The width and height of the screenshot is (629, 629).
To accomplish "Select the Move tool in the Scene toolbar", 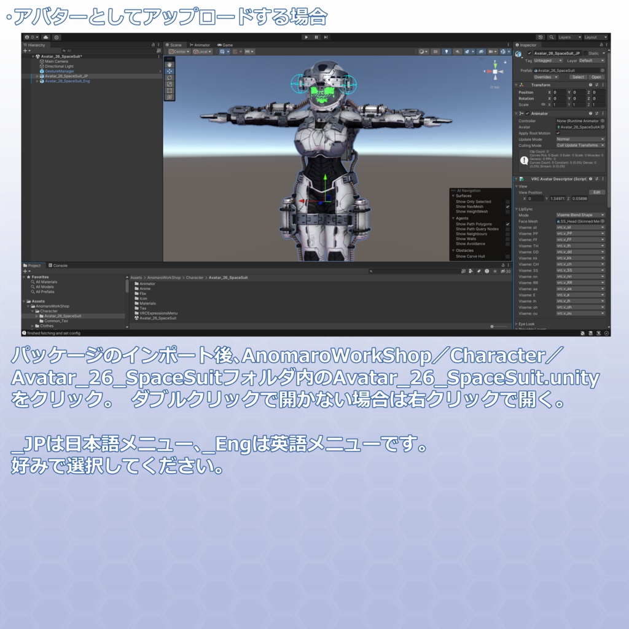I will click(170, 71).
